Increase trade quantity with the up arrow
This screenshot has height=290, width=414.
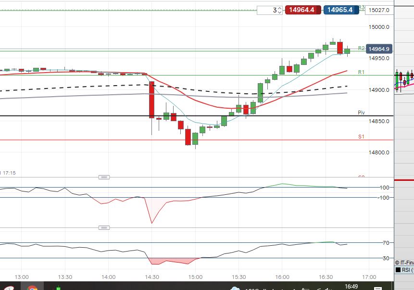point(280,8)
